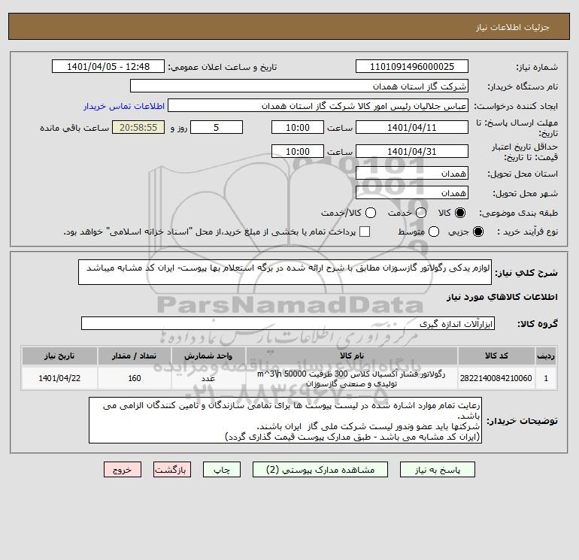Click the goods group field ابزارآلات اندازه گیری
Image resolution: width=579 pixels, height=560 pixels.
(x=288, y=323)
